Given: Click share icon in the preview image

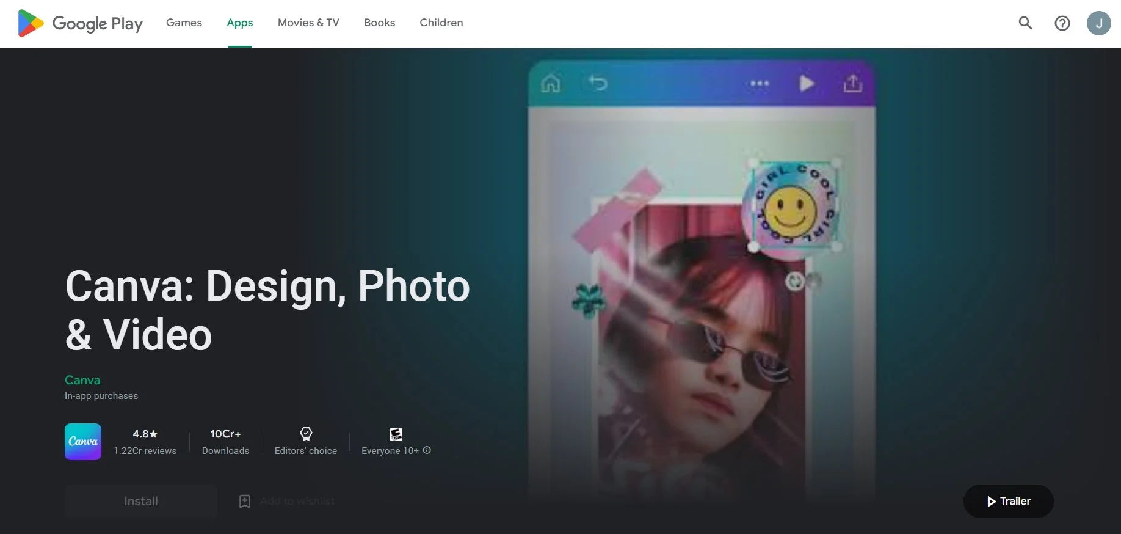Looking at the screenshot, I should [853, 83].
